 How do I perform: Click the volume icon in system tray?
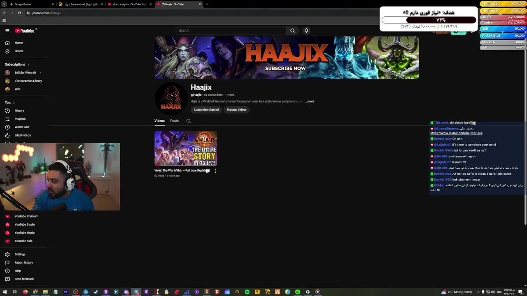tap(493, 292)
